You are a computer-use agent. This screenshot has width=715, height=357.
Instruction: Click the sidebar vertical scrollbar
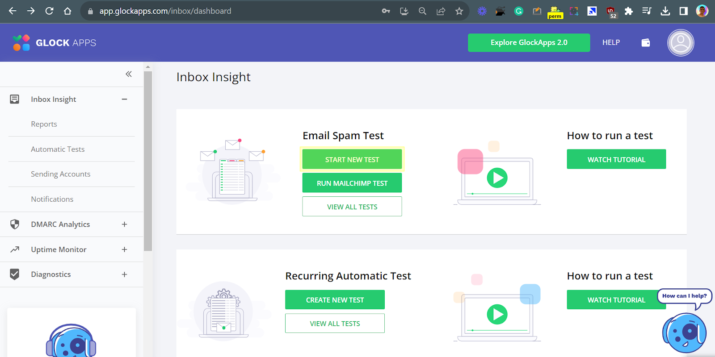pos(148,161)
